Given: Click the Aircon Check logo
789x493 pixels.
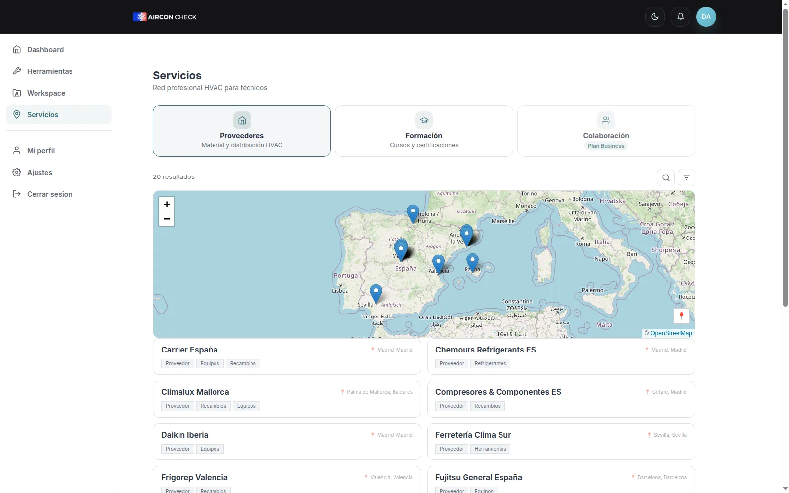Looking at the screenshot, I should point(165,17).
